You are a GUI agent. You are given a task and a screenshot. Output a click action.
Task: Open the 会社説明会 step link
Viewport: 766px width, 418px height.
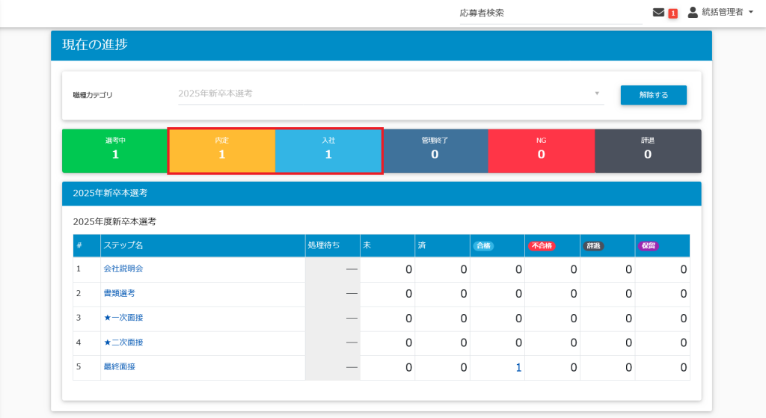(x=123, y=268)
